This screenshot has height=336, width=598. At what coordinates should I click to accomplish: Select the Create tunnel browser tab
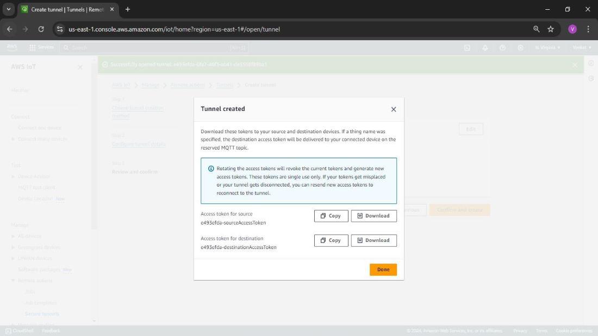point(67,10)
